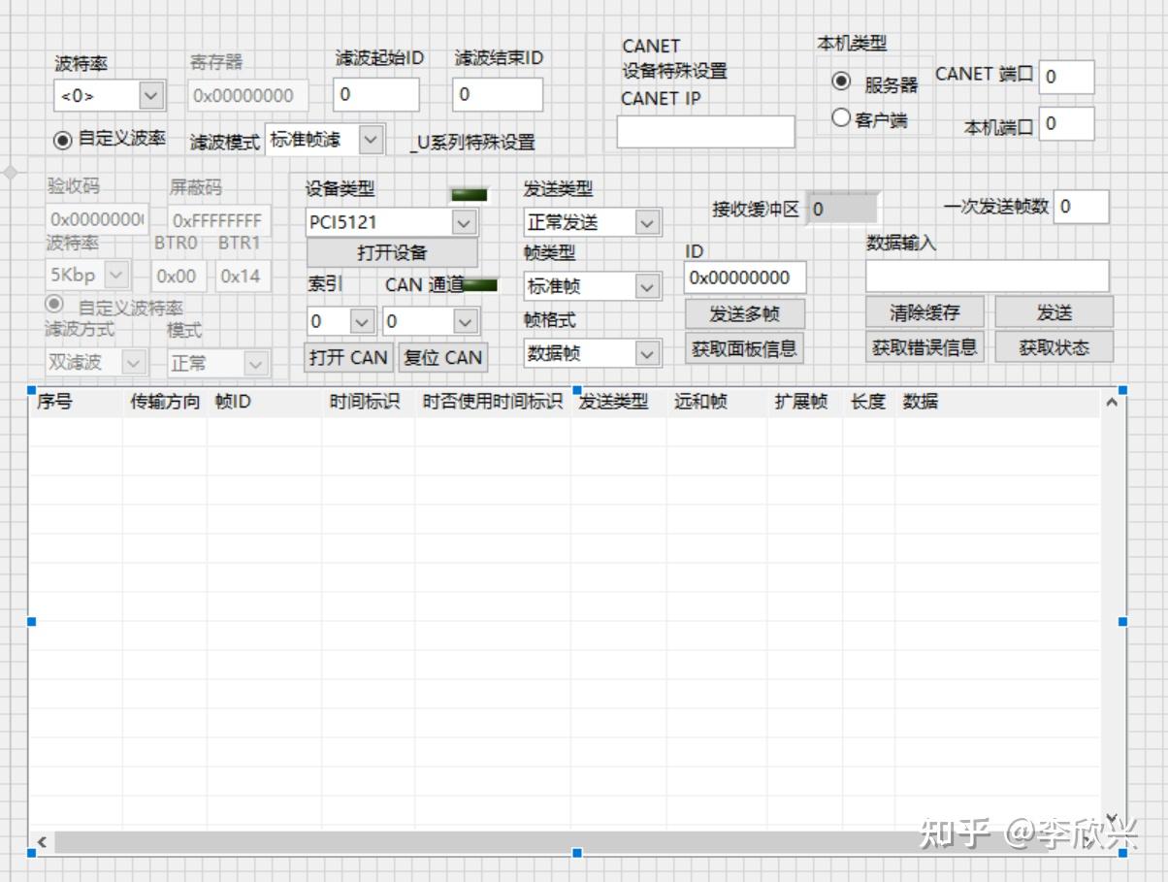
Task: Click the 验收码 input field
Action: tap(97, 218)
